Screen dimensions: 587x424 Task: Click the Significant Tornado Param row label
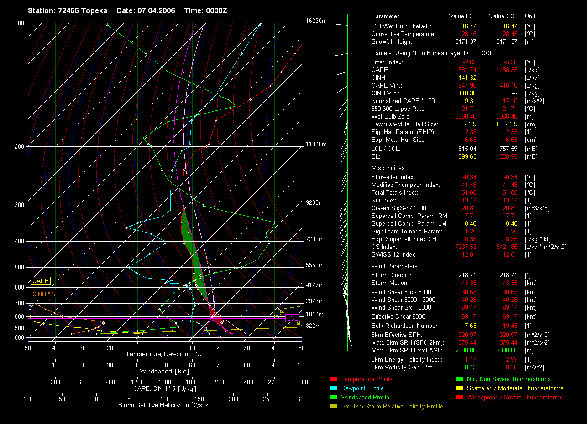tap(407, 232)
